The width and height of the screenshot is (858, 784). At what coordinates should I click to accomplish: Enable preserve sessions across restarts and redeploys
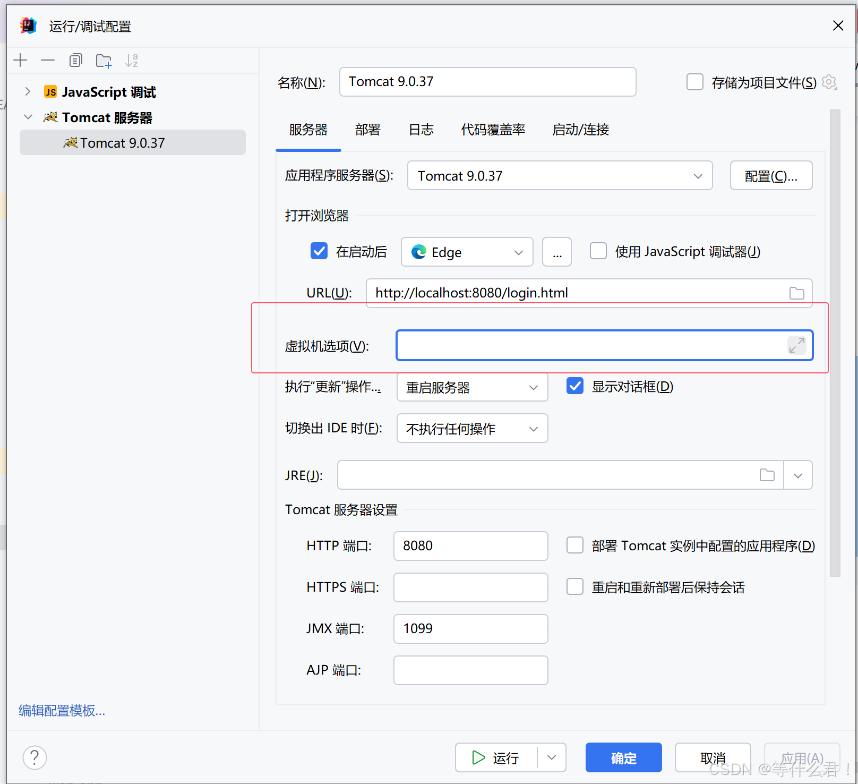tap(575, 586)
